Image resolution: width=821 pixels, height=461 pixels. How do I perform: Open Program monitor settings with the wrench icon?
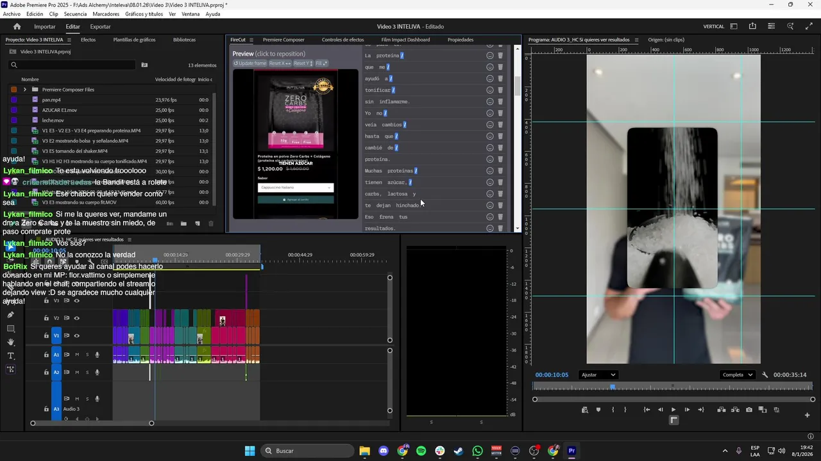coord(765,375)
